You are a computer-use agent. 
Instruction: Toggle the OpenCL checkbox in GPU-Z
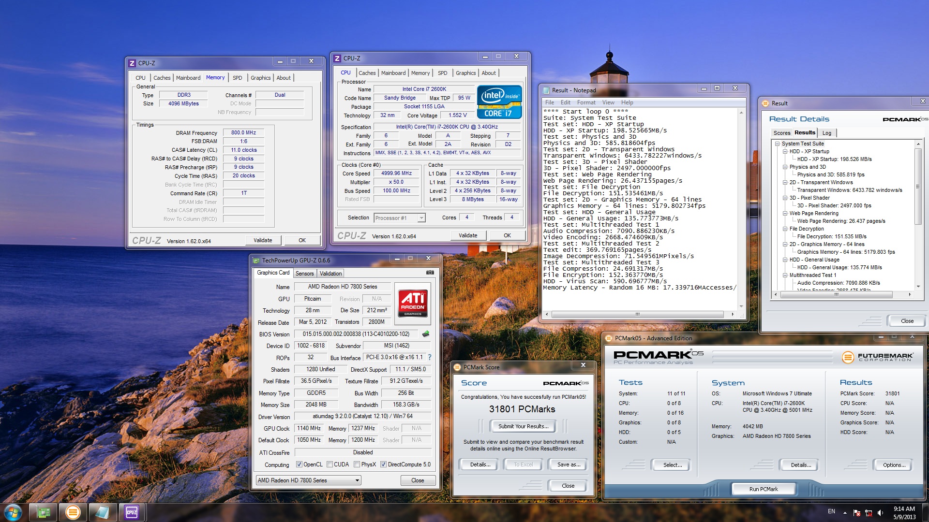(x=299, y=464)
